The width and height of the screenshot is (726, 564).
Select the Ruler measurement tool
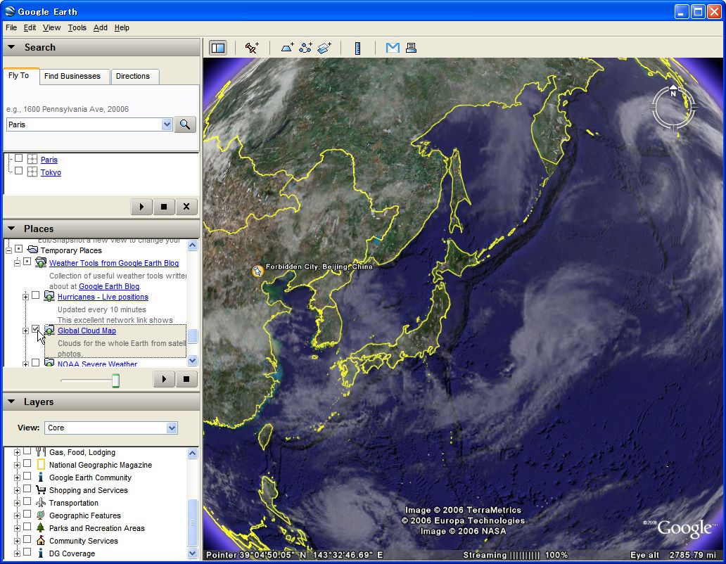tap(357, 48)
